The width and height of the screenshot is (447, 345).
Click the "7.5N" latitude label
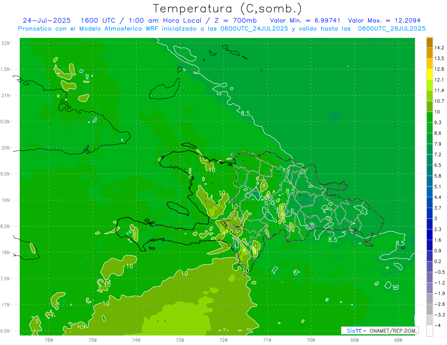point(5,278)
